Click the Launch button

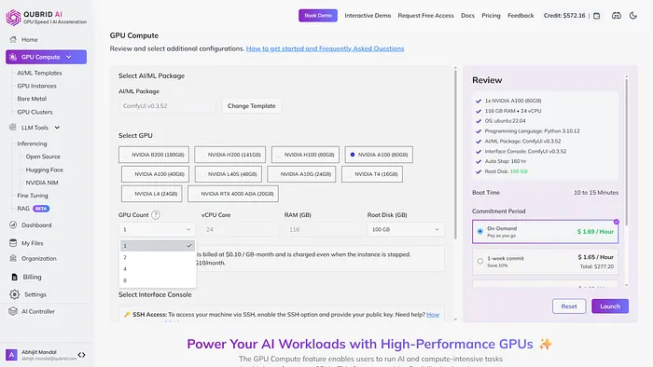point(610,306)
